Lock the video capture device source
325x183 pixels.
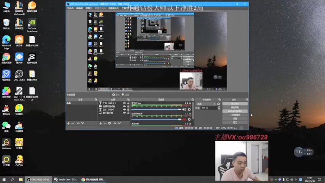(x=128, y=106)
